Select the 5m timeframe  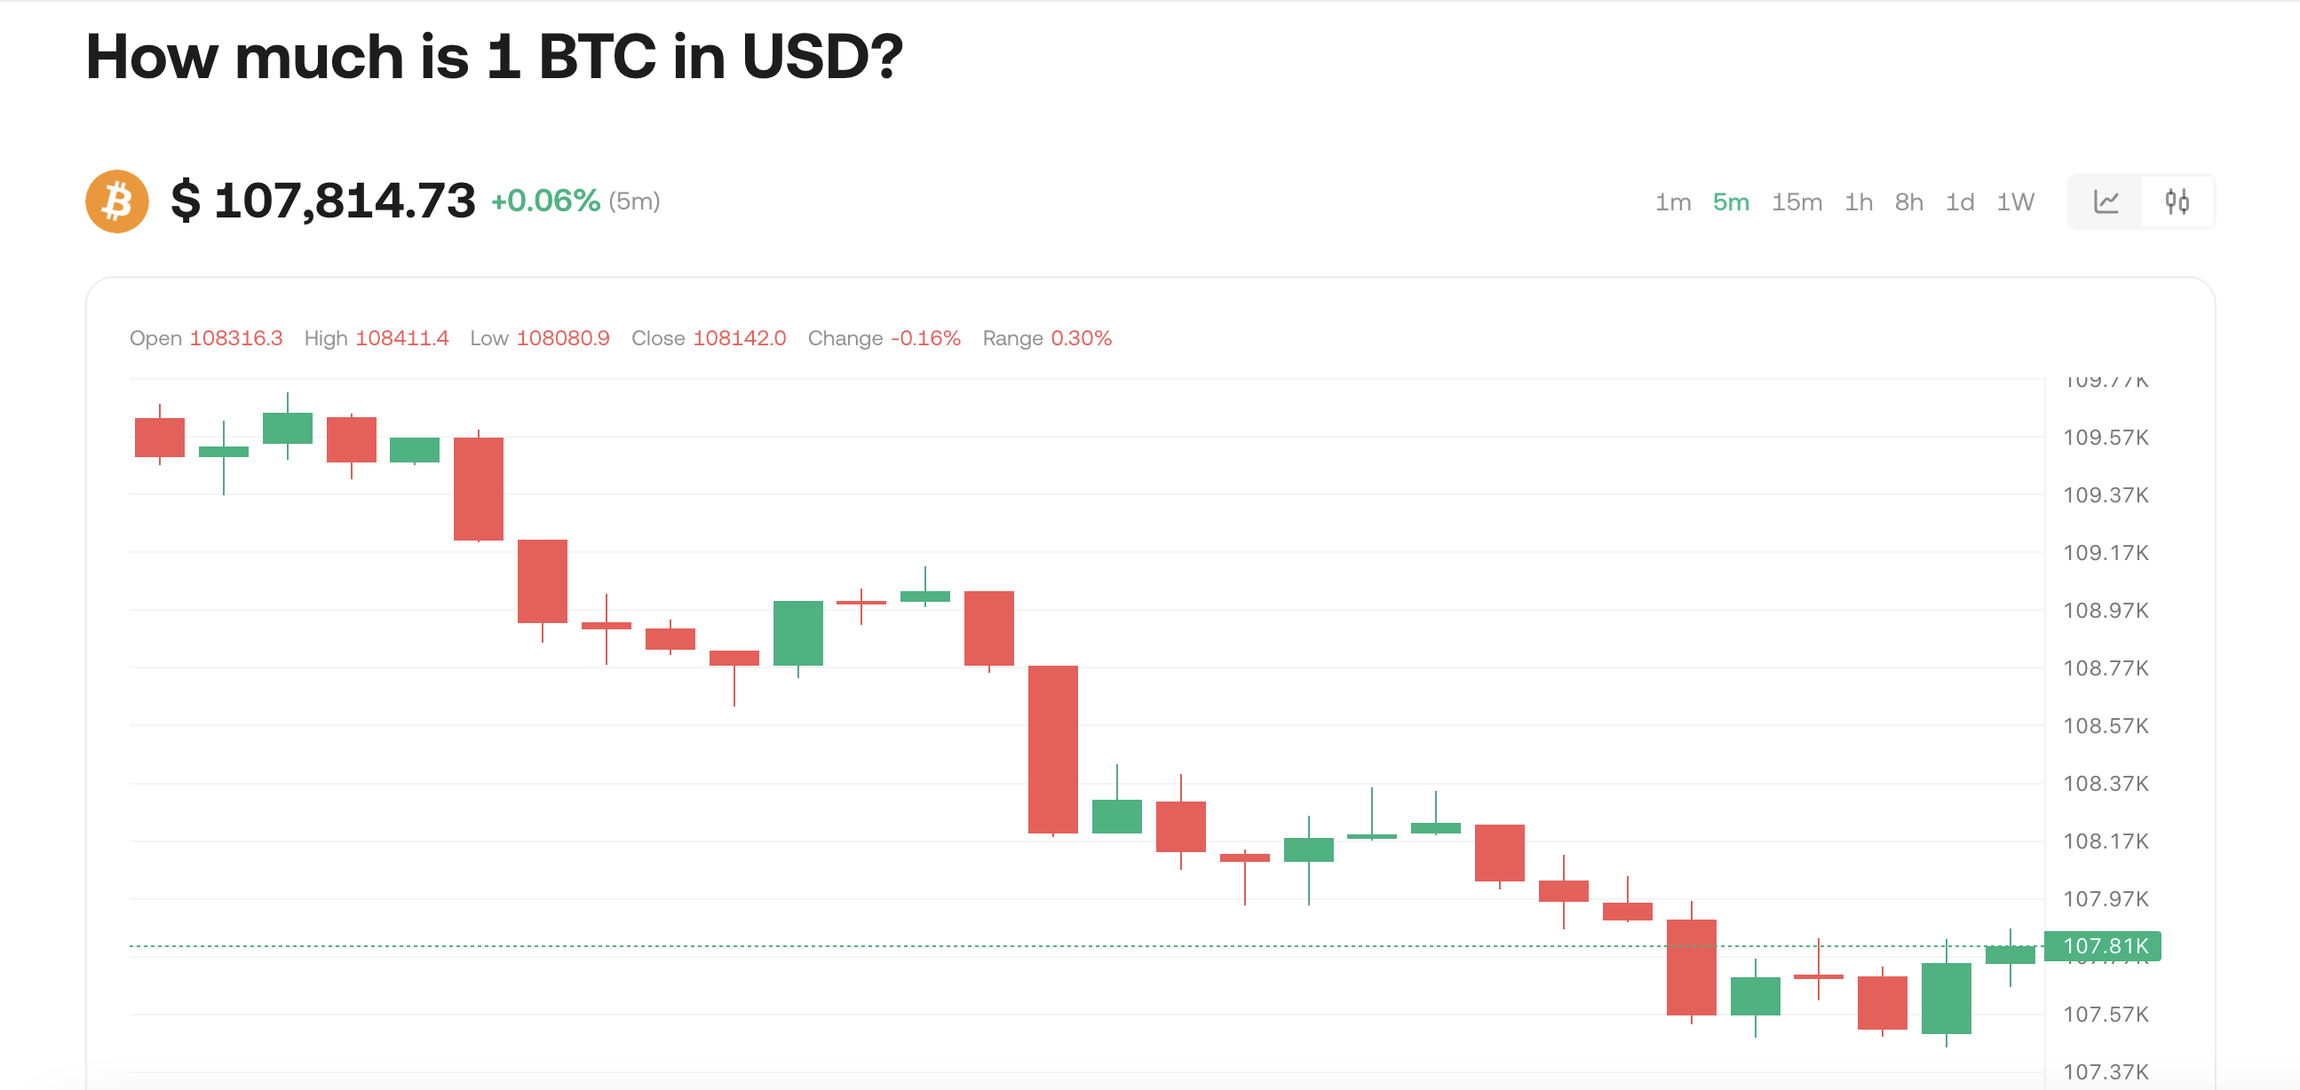pos(1731,202)
